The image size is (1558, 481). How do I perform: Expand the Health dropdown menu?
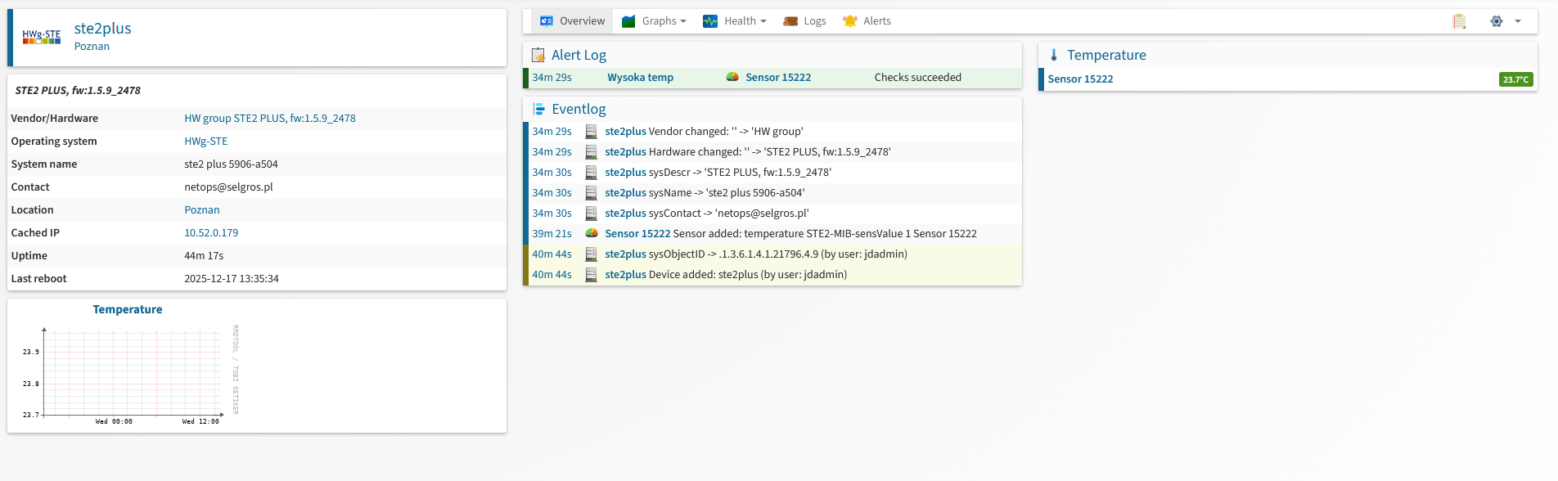point(735,21)
